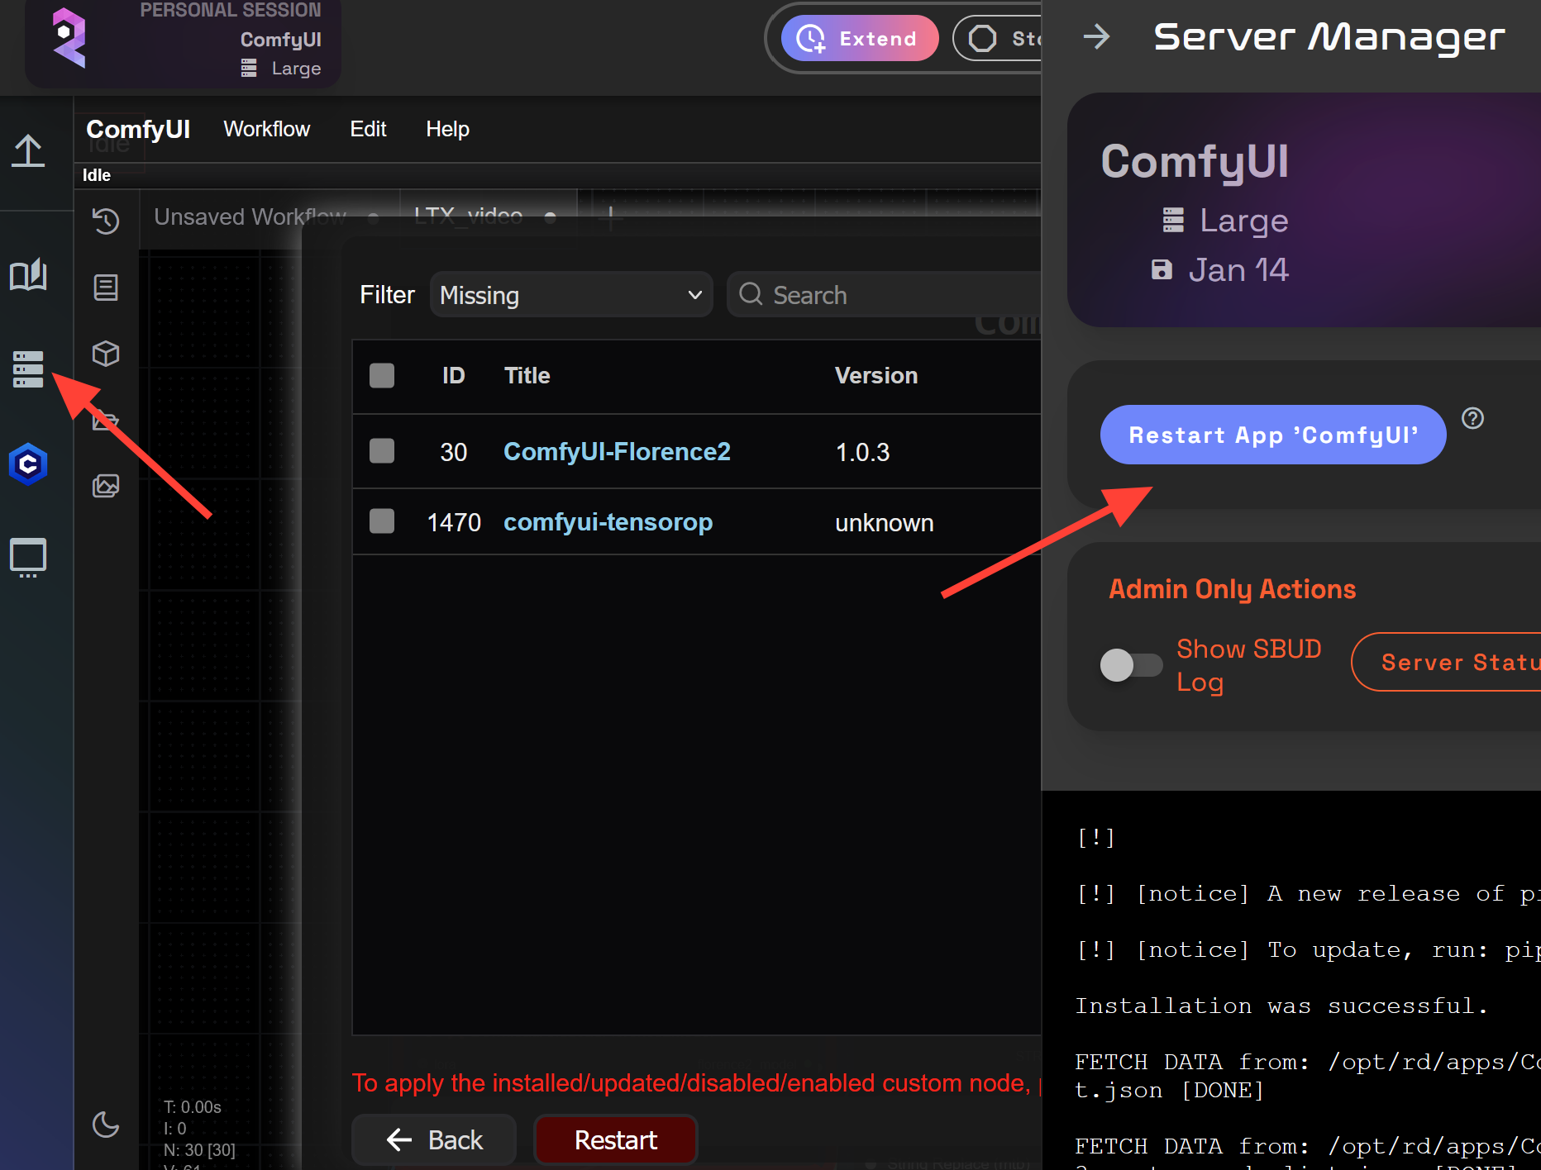Open the workflow history clock icon
The height and width of the screenshot is (1170, 1541).
(106, 221)
